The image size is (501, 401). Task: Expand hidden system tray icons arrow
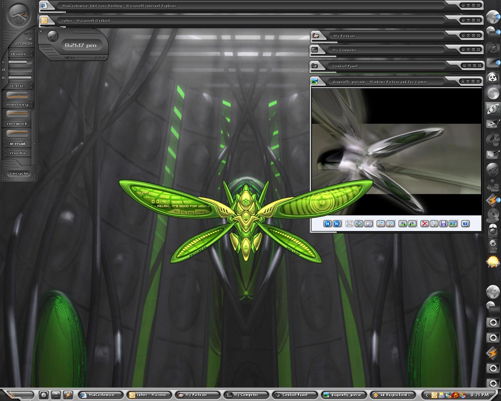(427, 395)
